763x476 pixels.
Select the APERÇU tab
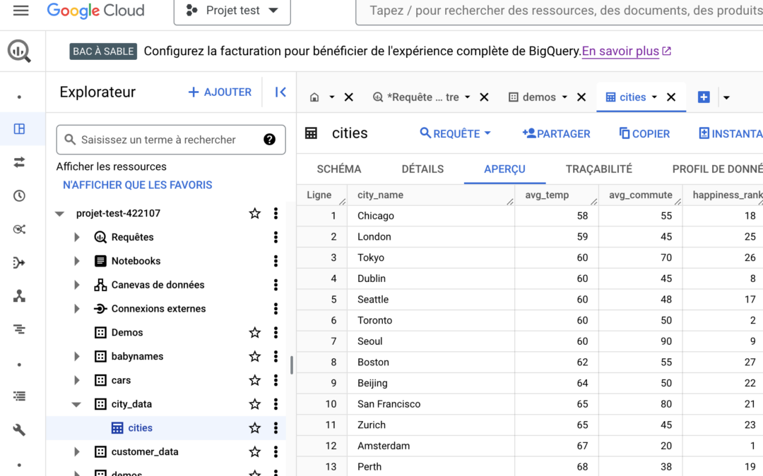click(x=504, y=169)
